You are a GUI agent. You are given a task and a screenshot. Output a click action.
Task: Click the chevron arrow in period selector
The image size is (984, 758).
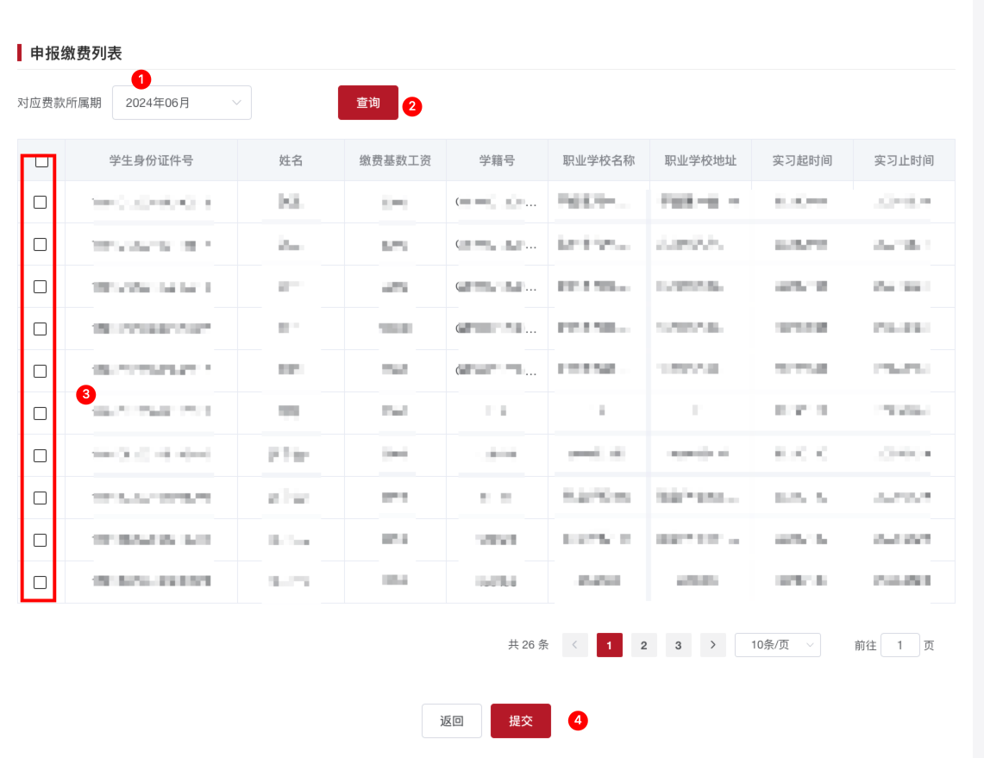pyautogui.click(x=237, y=103)
